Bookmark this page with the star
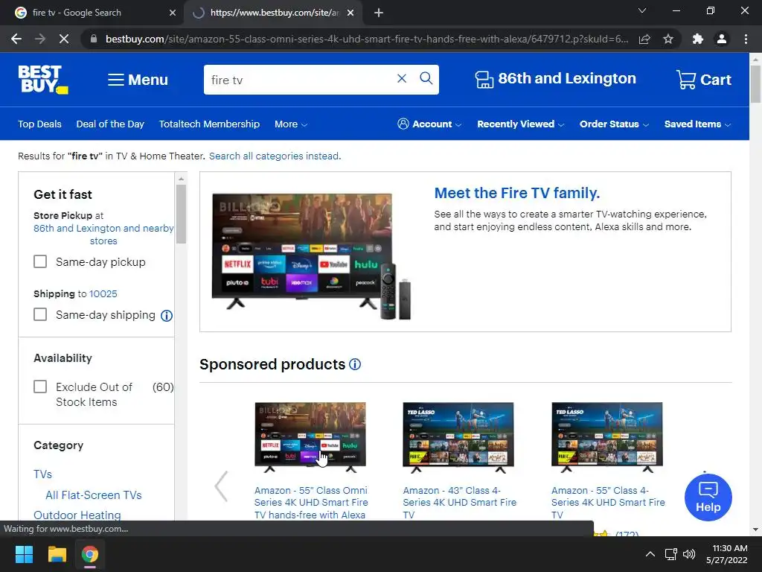The width and height of the screenshot is (762, 572). [668, 39]
